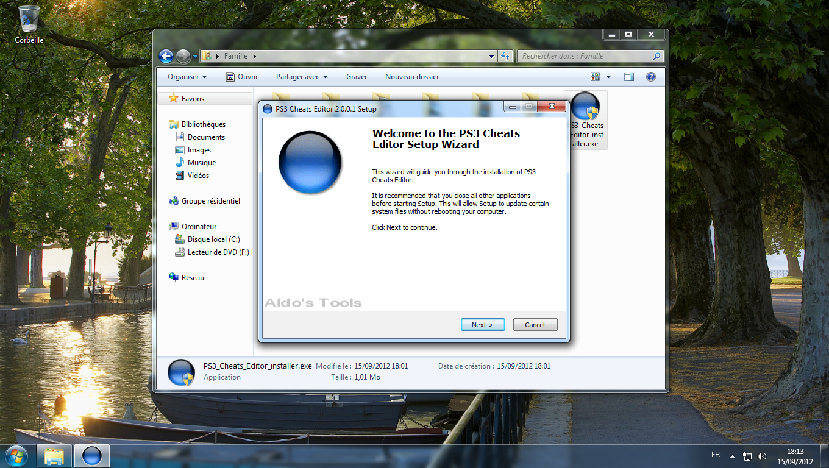Click the Images library icon in sidebar
829x468 pixels.
click(x=180, y=150)
